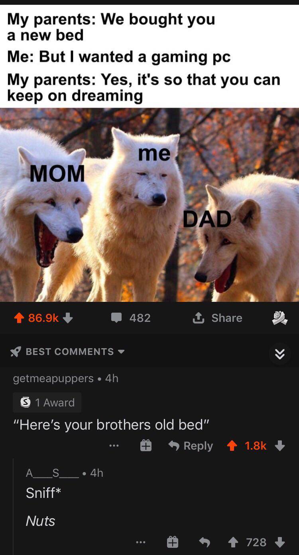Upvote the comment with 1.8k votes
299x555 pixels.
click(x=232, y=446)
